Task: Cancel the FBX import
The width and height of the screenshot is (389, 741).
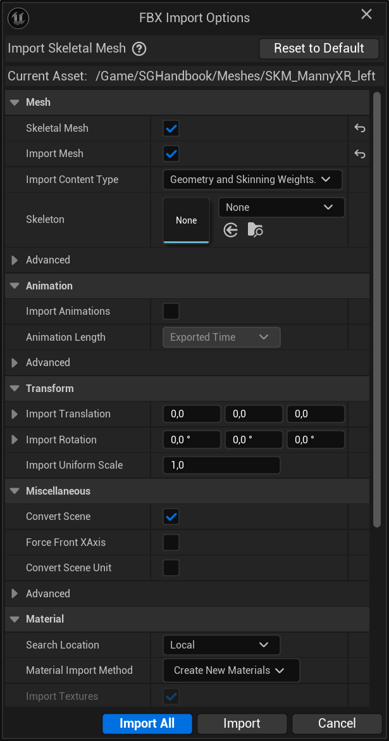Action: point(337,723)
